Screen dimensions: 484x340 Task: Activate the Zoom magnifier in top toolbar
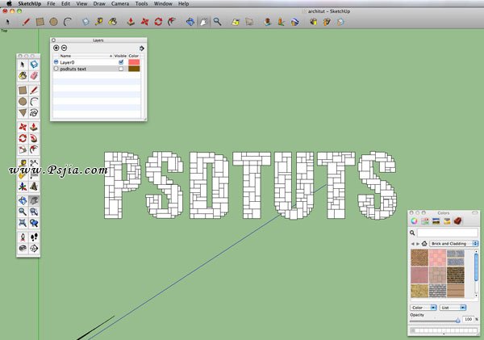point(217,22)
